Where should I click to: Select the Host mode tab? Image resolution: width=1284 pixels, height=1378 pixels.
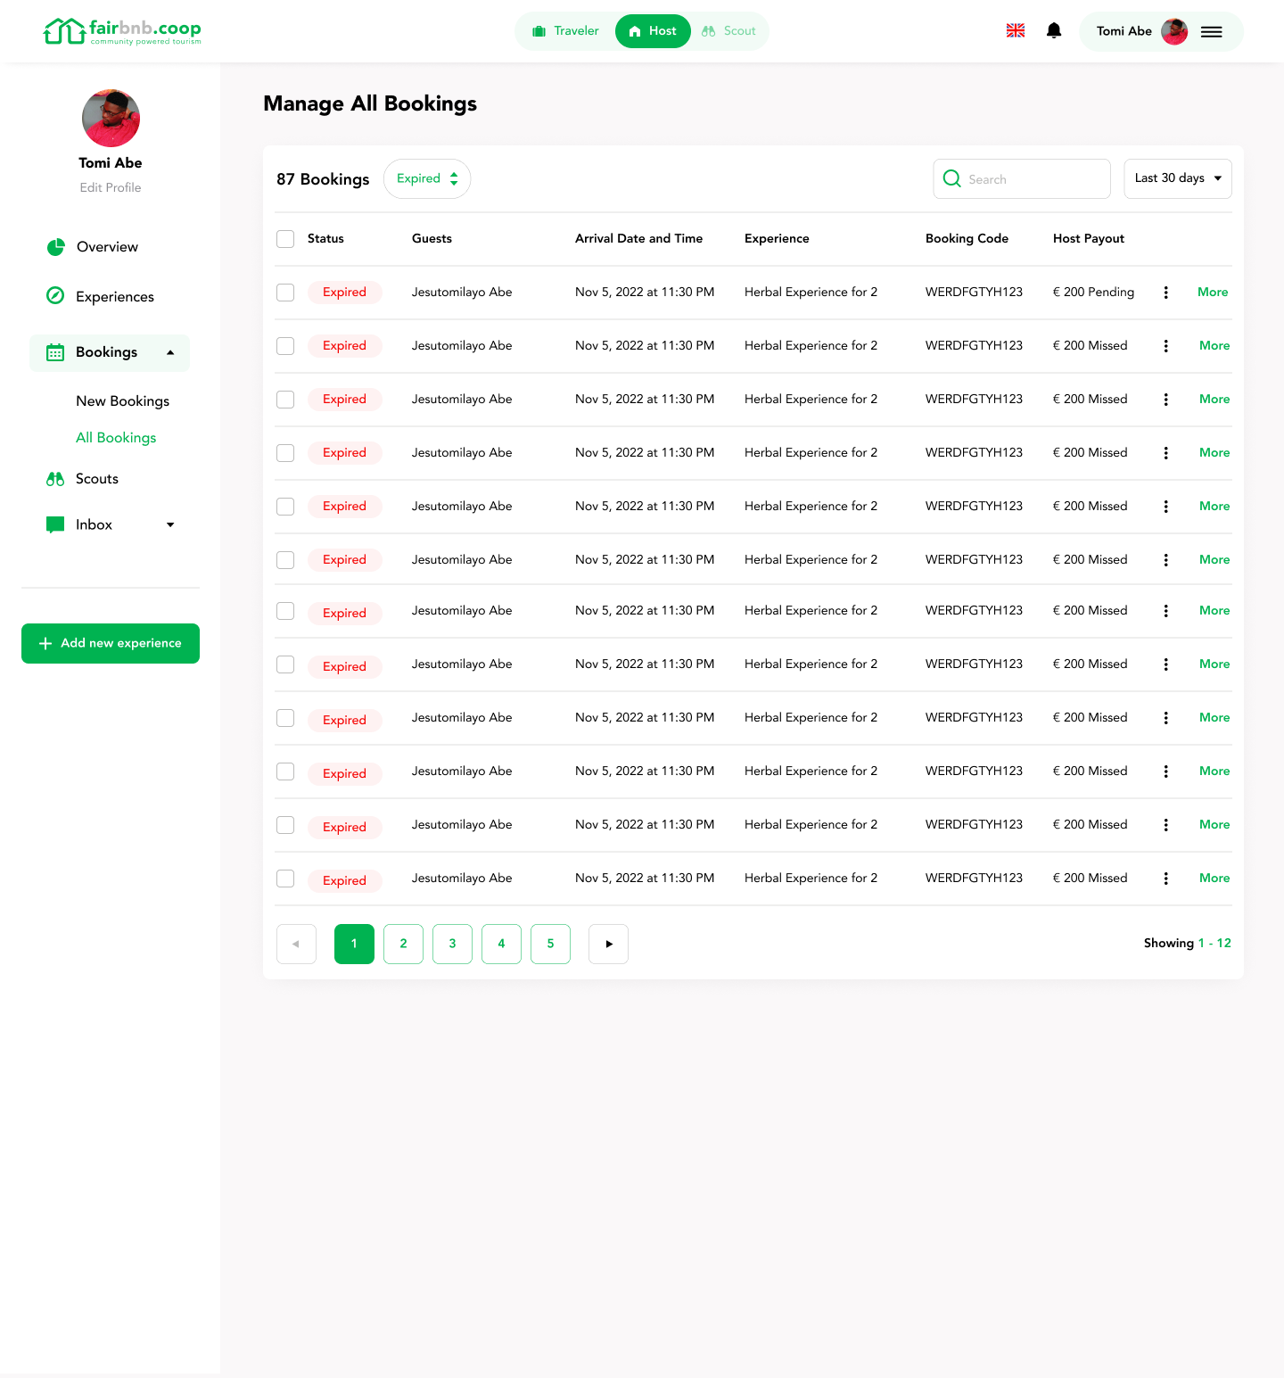[653, 31]
